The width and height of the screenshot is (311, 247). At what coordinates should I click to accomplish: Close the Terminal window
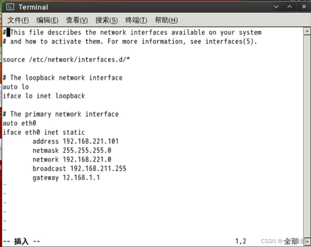[x=303, y=7]
